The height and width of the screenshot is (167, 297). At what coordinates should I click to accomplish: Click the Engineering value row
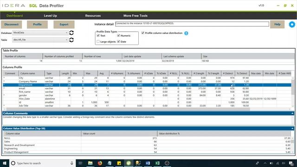tap(147, 148)
